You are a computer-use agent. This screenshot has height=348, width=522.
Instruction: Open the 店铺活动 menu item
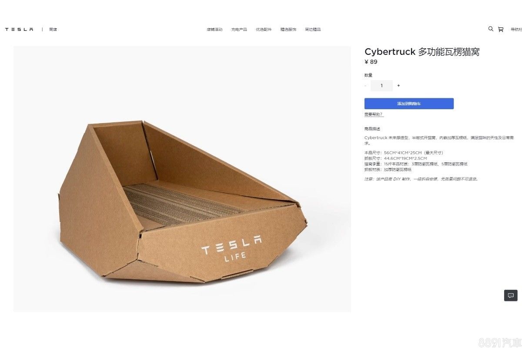[214, 30]
